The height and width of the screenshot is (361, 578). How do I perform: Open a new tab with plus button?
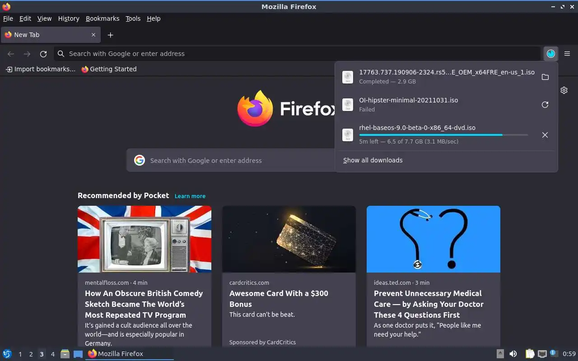pyautogui.click(x=110, y=35)
